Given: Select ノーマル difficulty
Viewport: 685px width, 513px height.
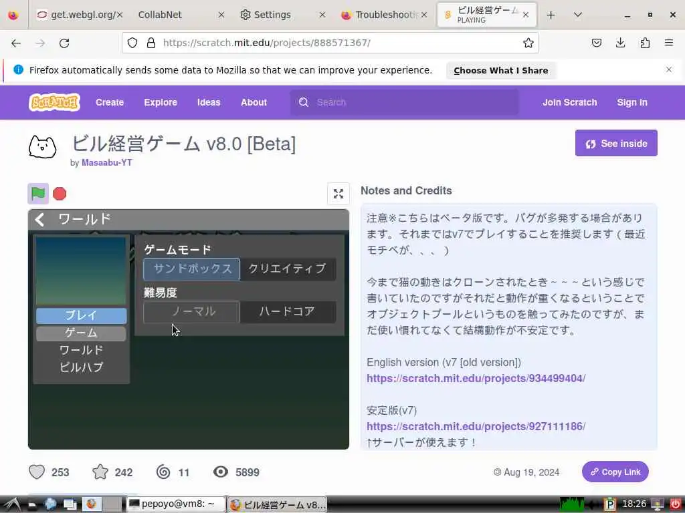Looking at the screenshot, I should tap(192, 311).
